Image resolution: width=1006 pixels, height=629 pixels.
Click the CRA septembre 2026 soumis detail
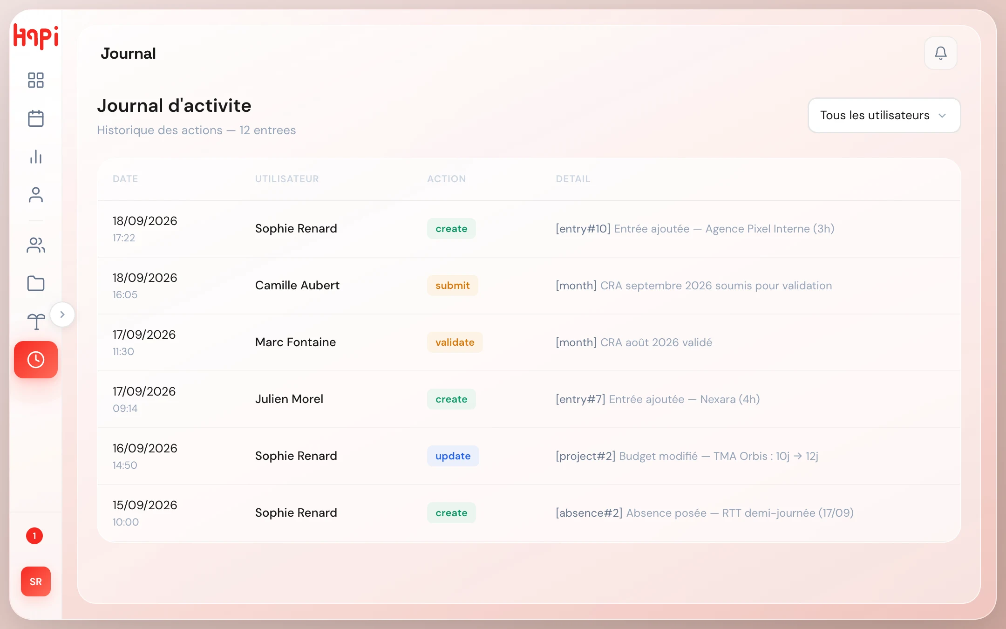point(693,286)
